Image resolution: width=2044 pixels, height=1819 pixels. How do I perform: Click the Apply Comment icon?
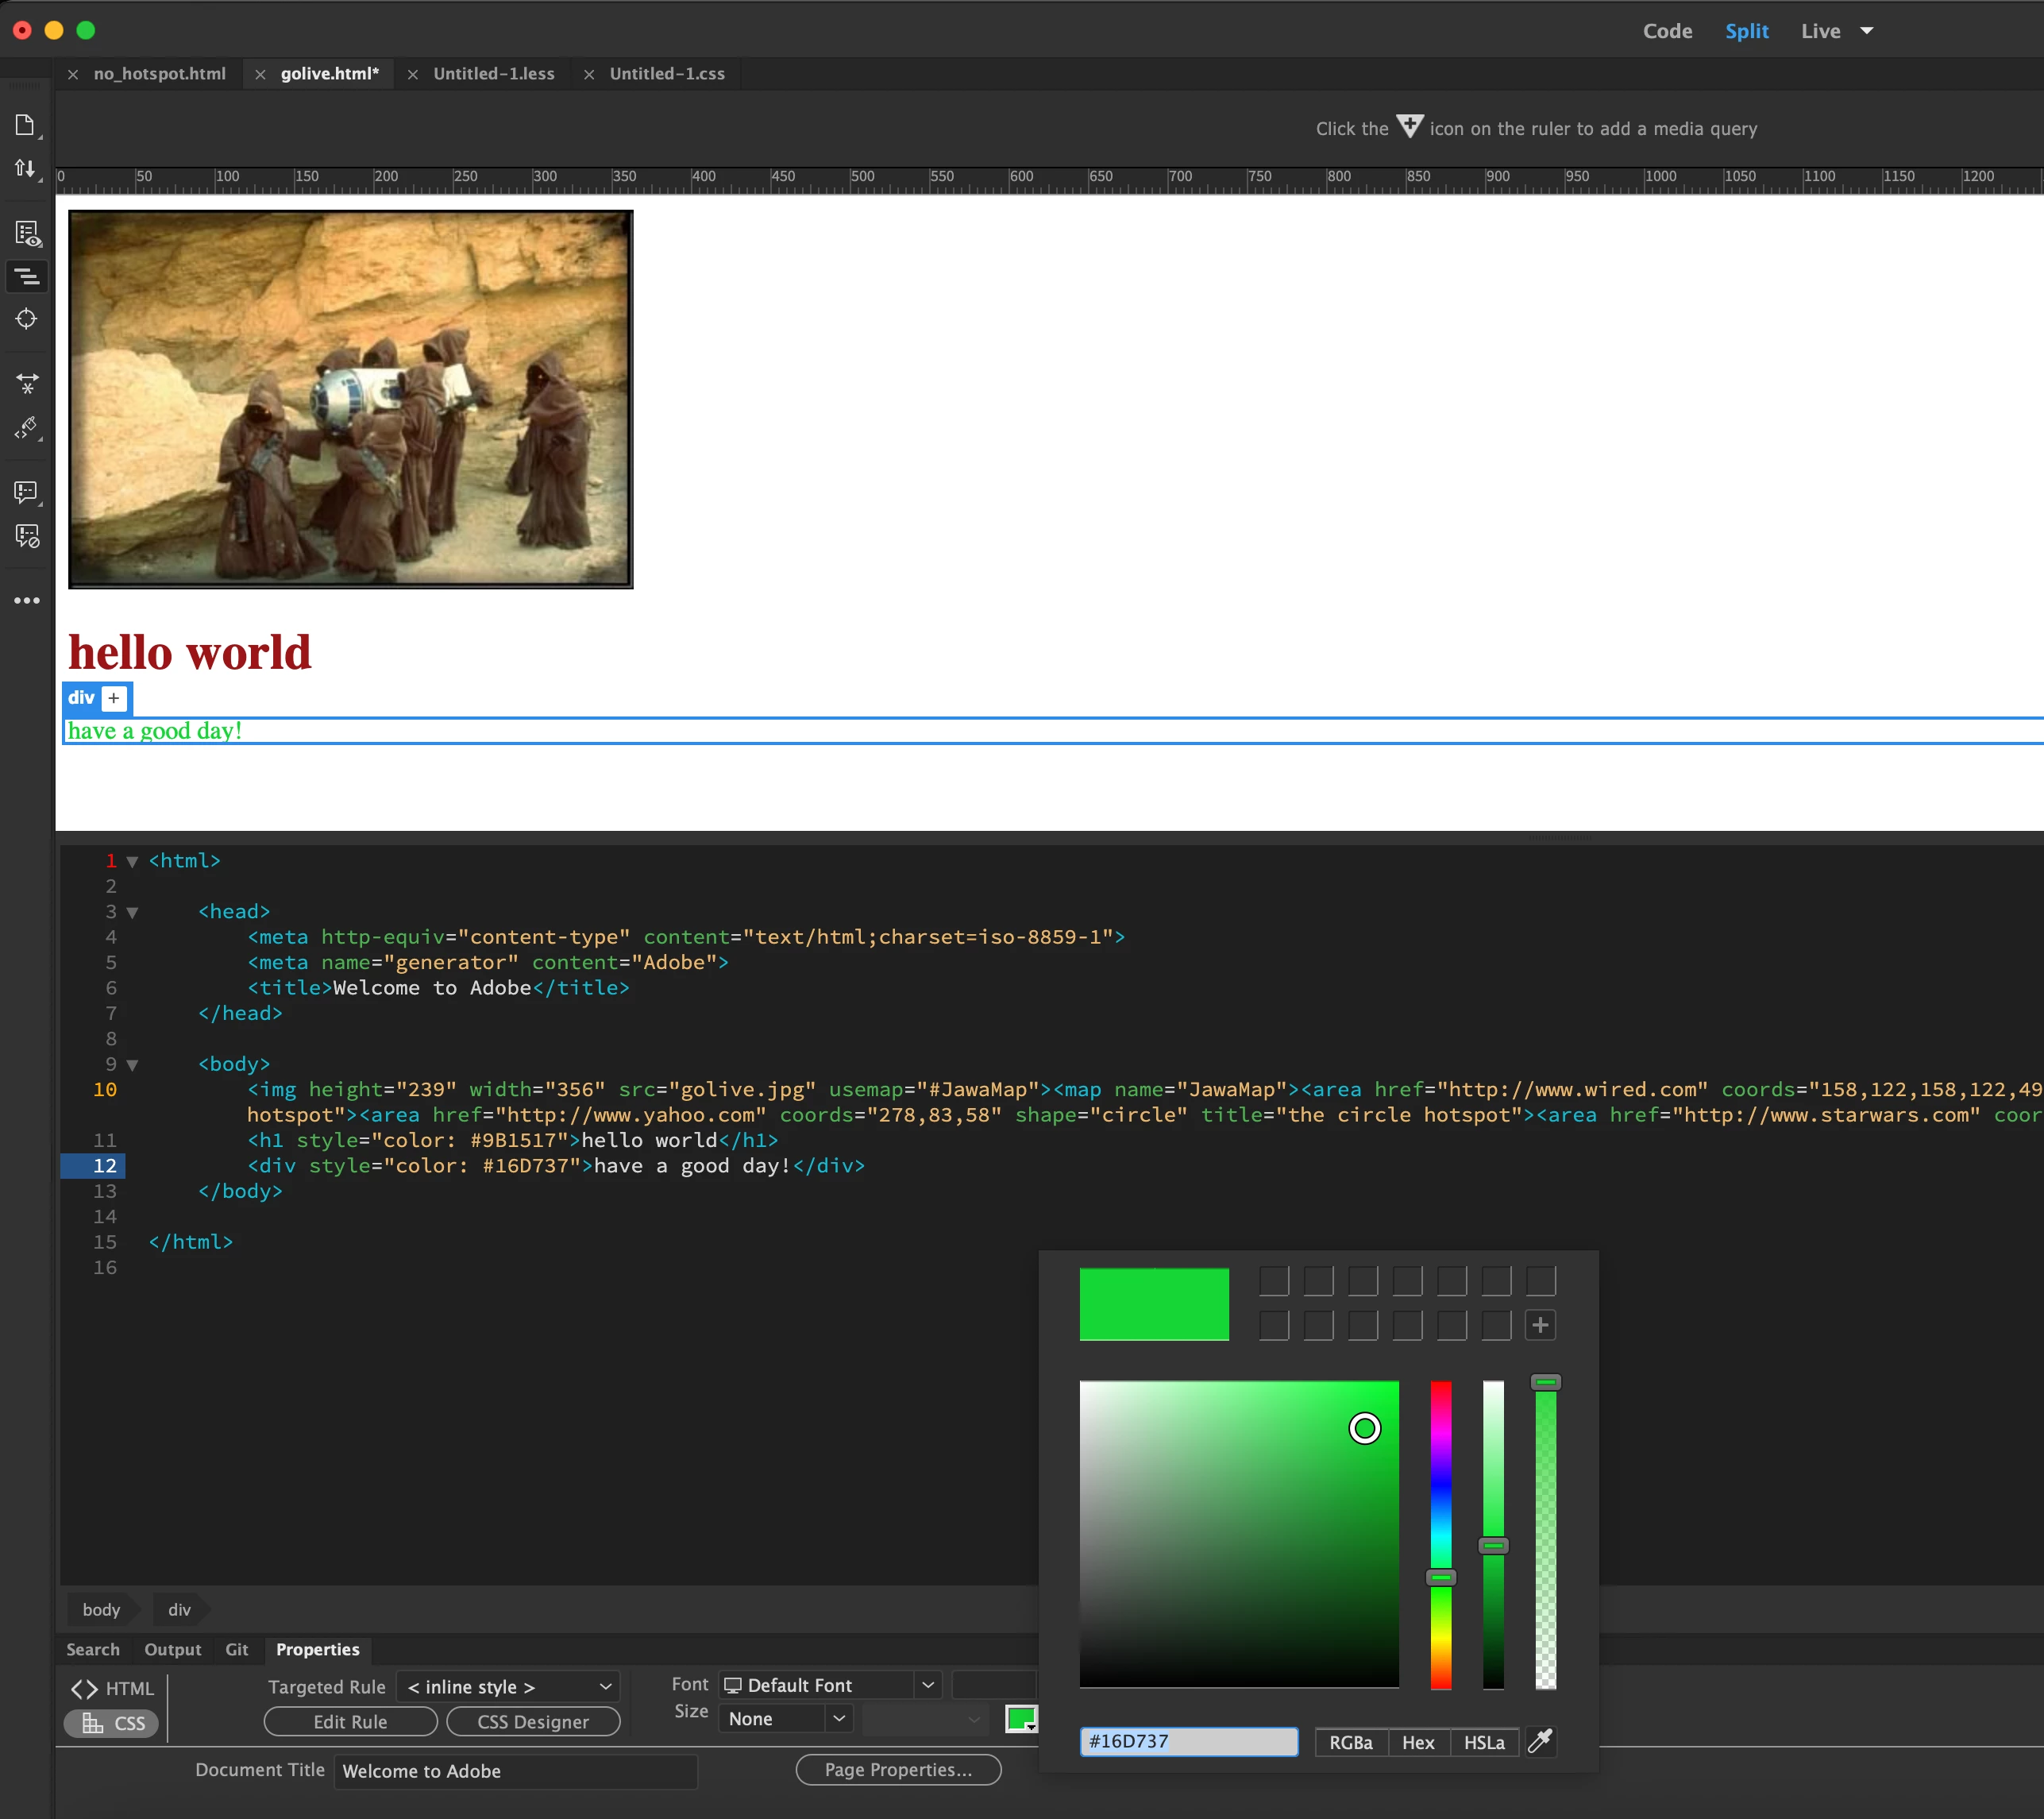[x=27, y=491]
